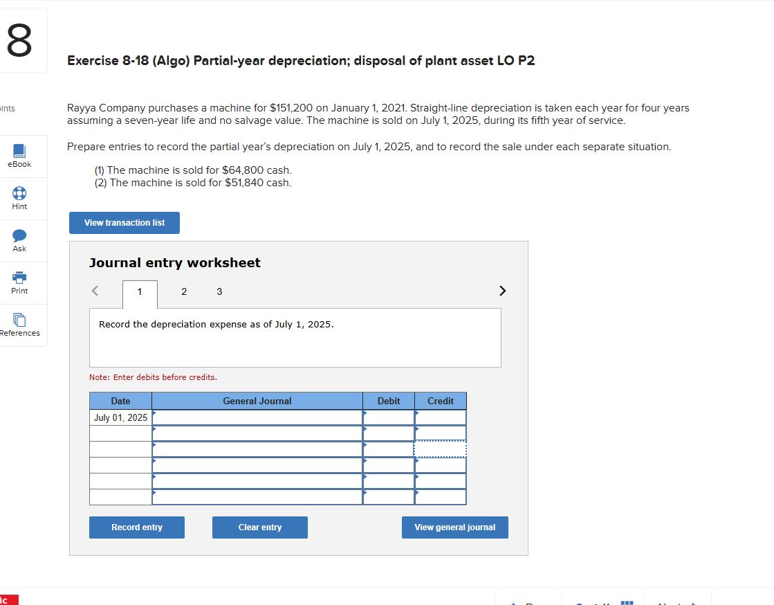Switch to journal entry tab 3
This screenshot has width=774, height=605.
pos(219,291)
